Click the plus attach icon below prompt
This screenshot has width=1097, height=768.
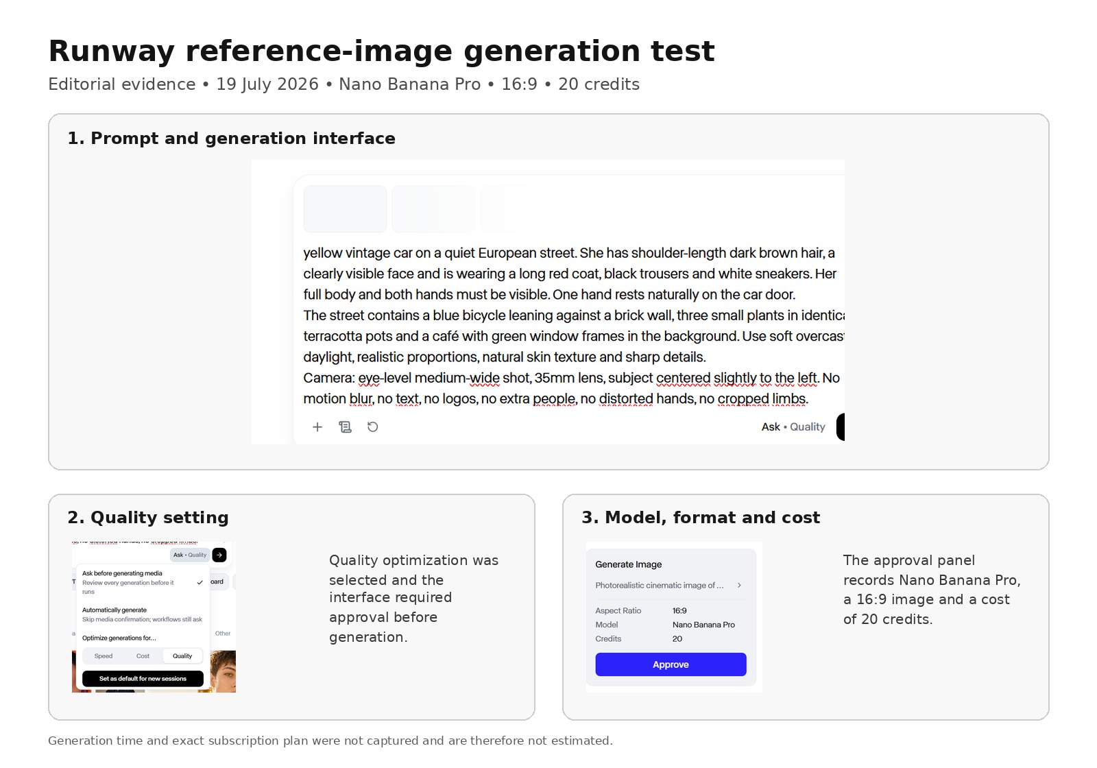coord(317,427)
